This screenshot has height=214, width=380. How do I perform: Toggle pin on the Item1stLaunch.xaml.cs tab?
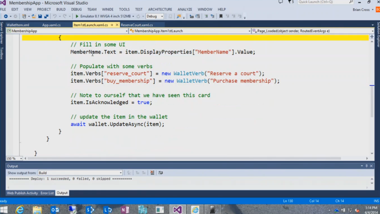click(x=112, y=25)
